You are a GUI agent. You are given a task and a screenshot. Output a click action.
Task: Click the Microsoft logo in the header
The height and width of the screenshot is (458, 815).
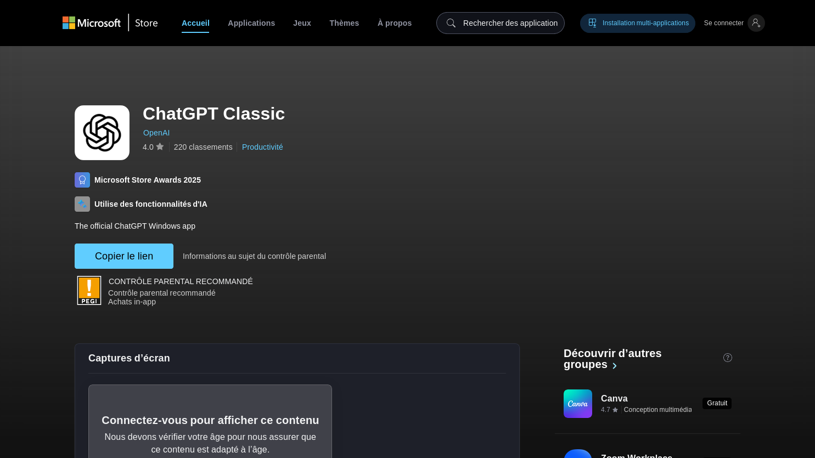(x=91, y=23)
